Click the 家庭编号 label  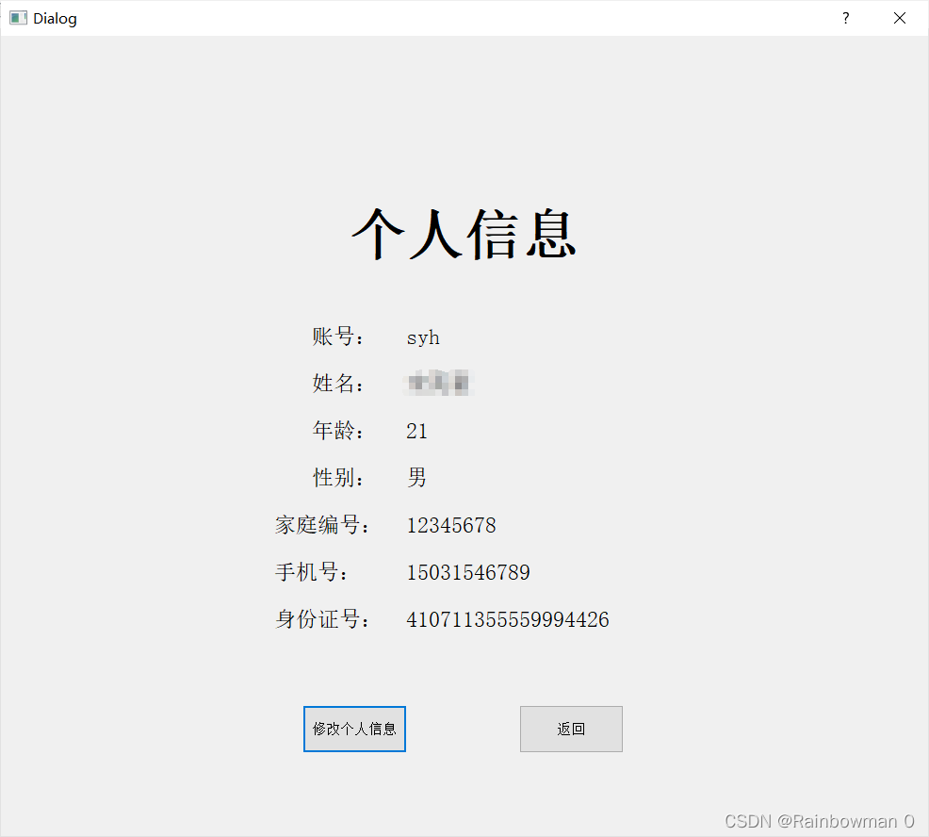tap(324, 525)
